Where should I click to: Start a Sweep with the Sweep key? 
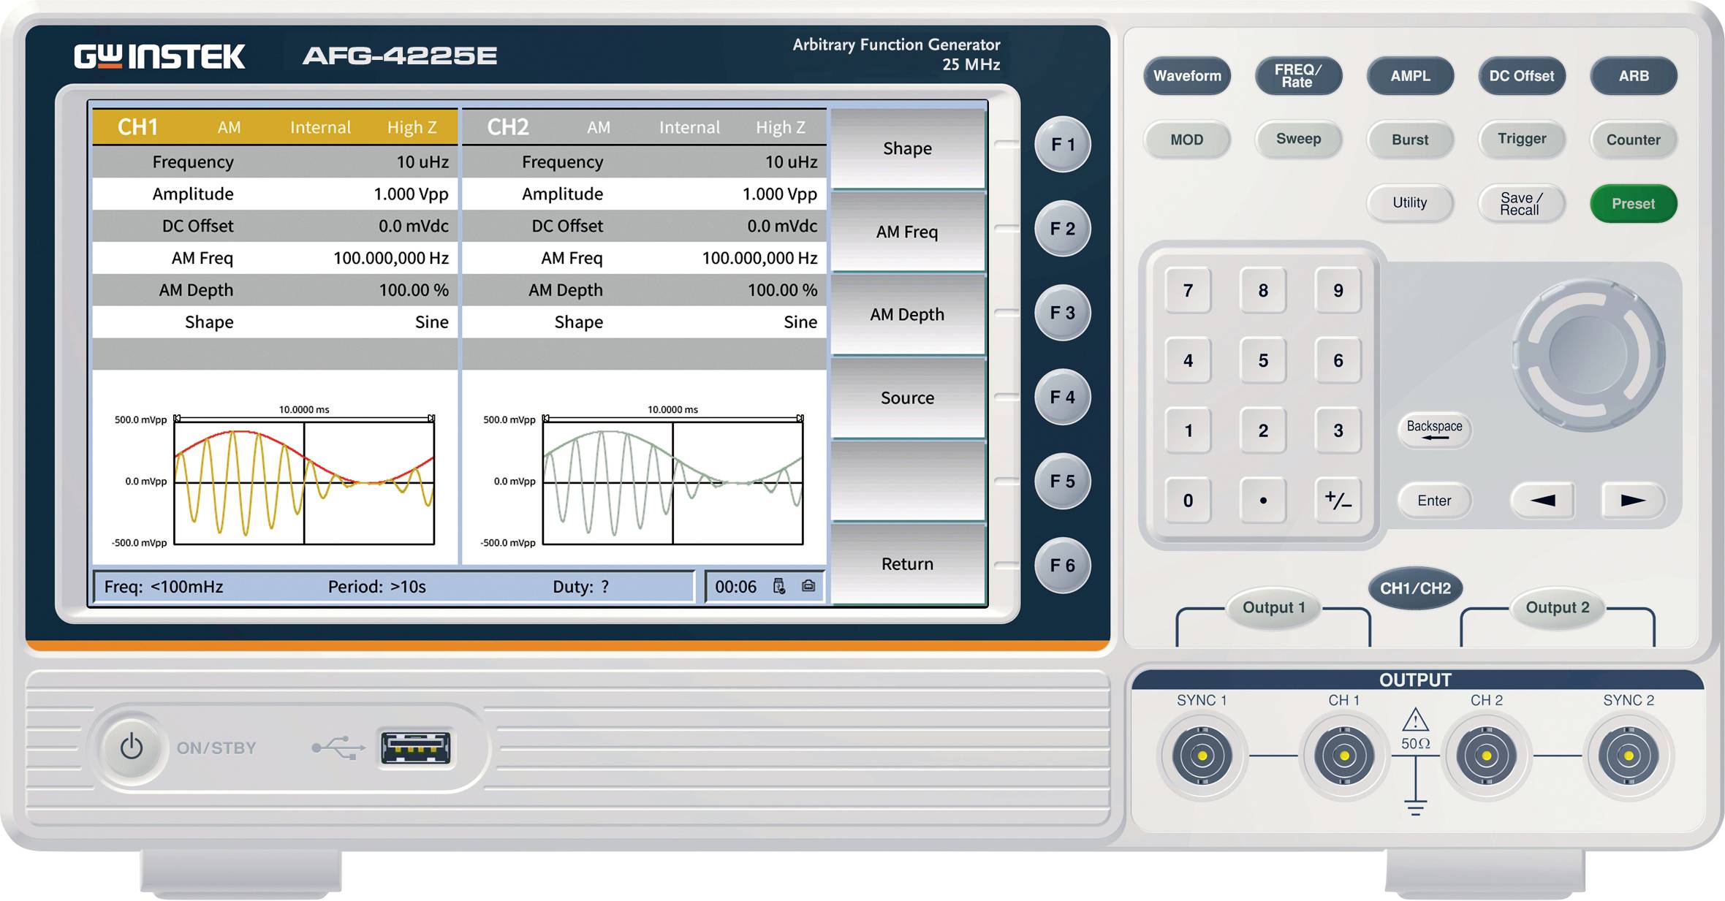1298,139
